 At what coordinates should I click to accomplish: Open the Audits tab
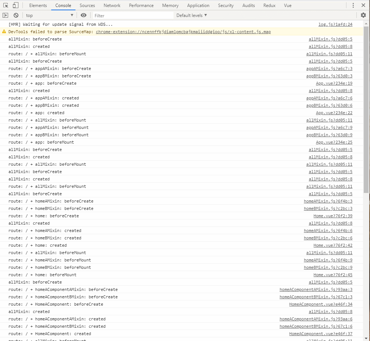(x=249, y=6)
